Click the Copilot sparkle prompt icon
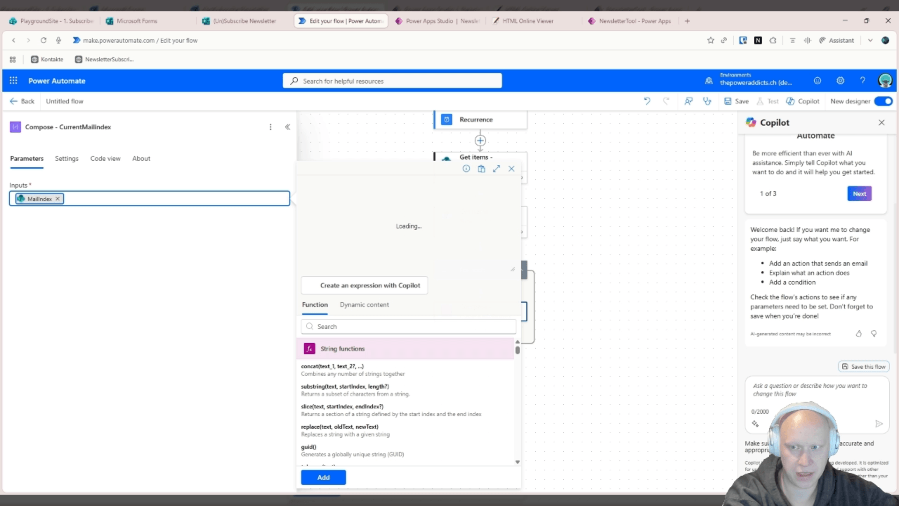The width and height of the screenshot is (899, 506). click(x=755, y=424)
